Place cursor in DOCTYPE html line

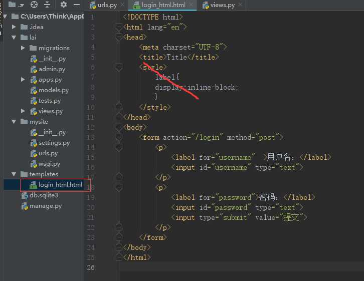tap(153, 17)
